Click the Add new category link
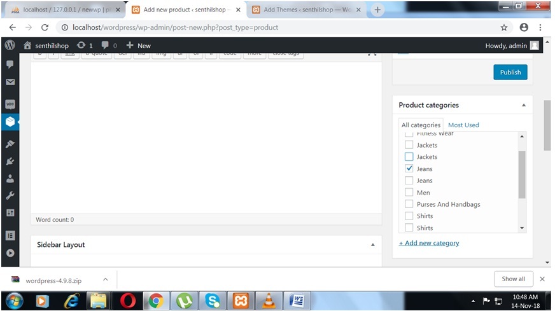This screenshot has height=311, width=555. [428, 243]
